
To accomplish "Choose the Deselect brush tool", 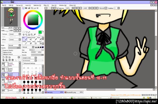I will pos(39,43).
